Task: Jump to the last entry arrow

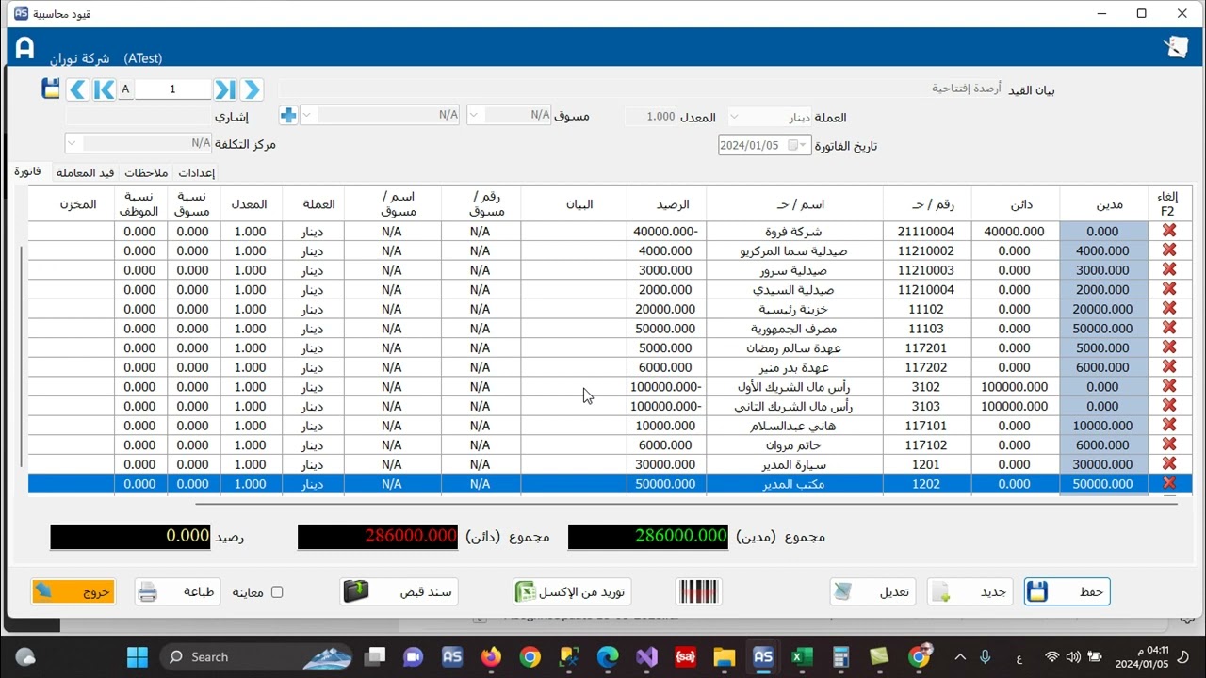Action: coord(224,89)
